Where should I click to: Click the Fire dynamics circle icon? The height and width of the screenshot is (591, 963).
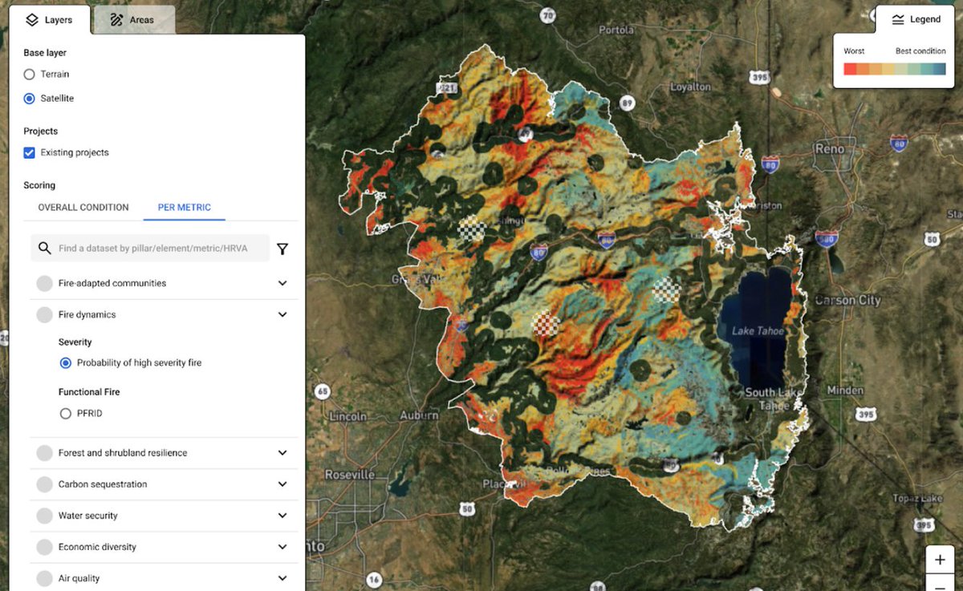click(45, 314)
